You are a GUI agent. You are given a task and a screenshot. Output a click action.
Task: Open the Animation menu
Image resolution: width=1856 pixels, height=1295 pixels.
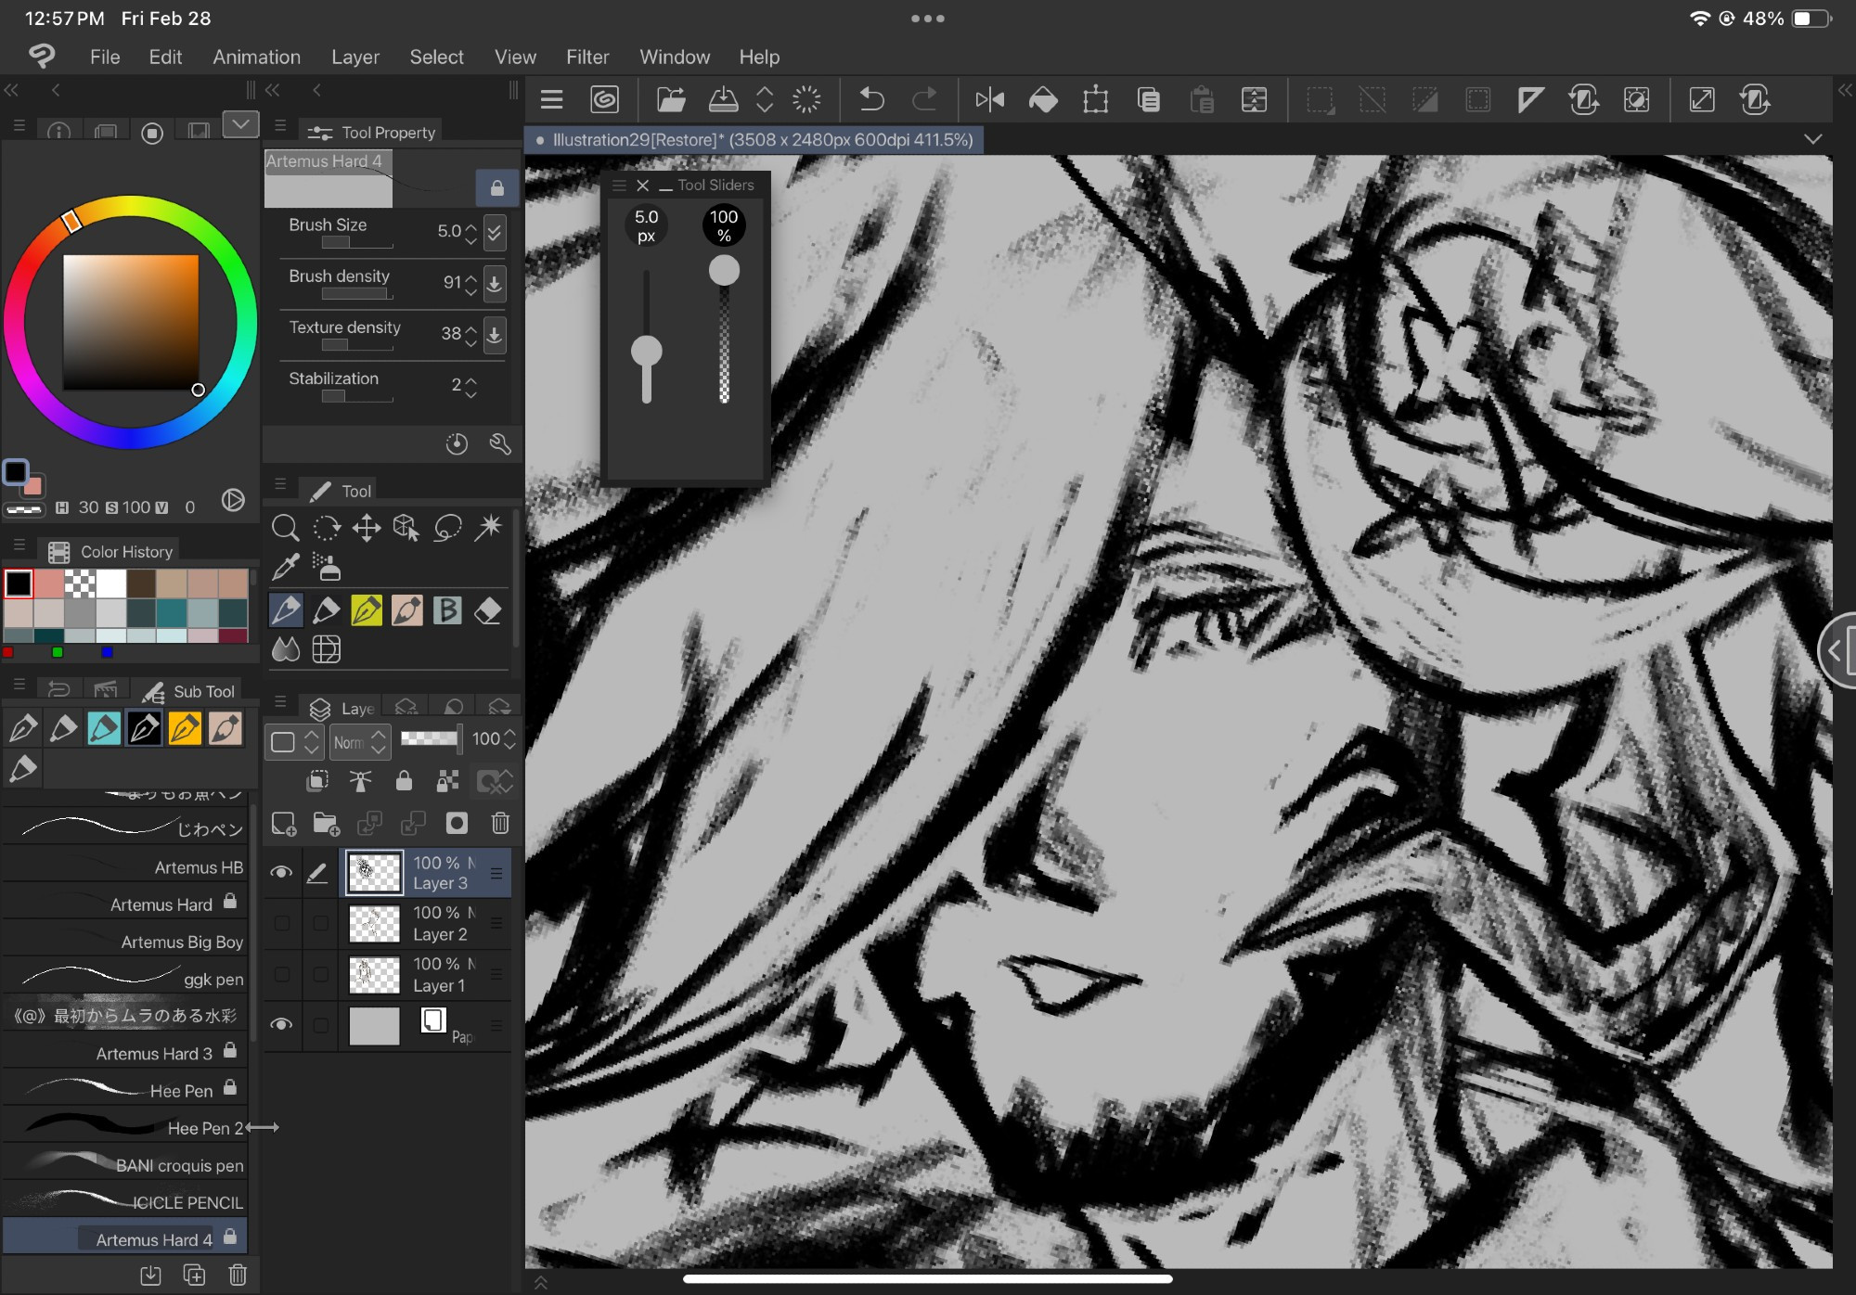click(256, 57)
